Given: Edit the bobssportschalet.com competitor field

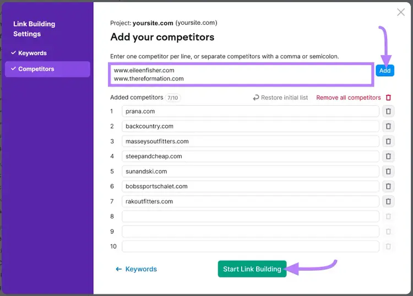Looking at the screenshot, I should [250, 187].
